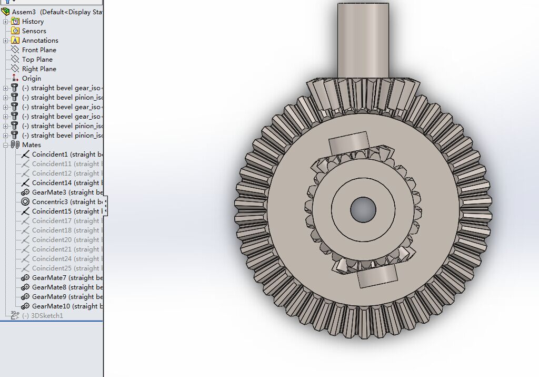539x377 pixels.
Task: Click the GearMate9 gear icon
Action: point(25,296)
